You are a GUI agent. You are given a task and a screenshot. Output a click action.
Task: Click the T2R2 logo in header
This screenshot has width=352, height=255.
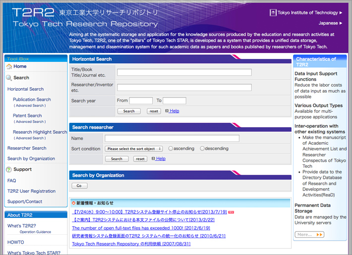point(33,12)
